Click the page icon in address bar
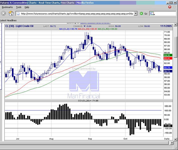Screen dimensions: 178x150 point(18,14)
